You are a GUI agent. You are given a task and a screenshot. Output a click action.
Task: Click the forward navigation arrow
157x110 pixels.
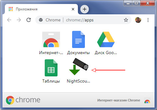pyautogui.click(x=19, y=20)
